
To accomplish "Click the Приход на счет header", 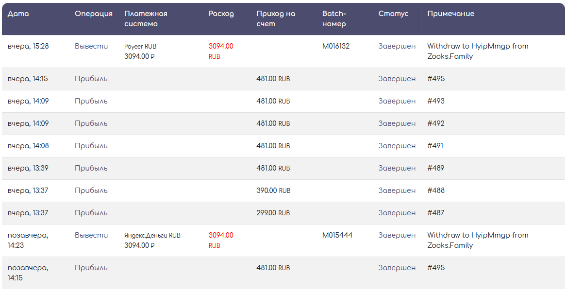I will (276, 19).
